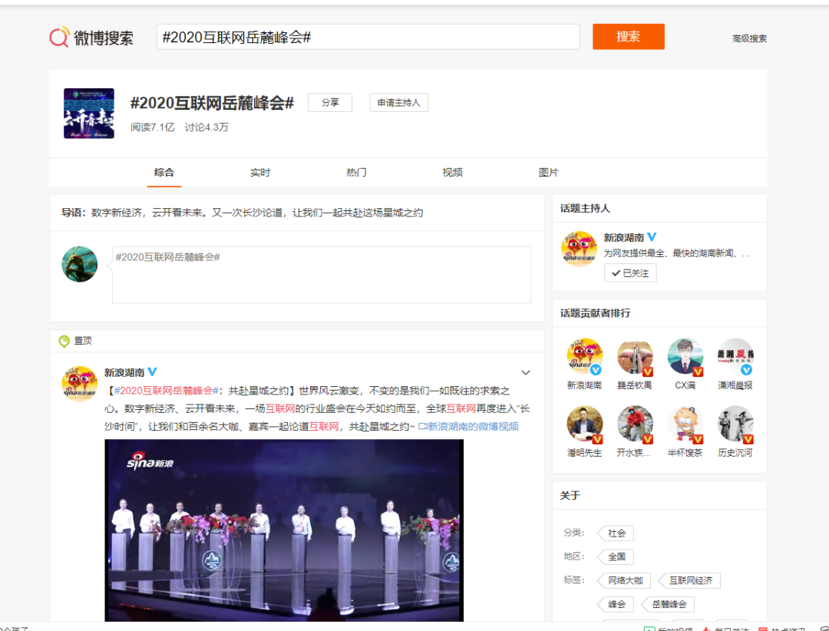The height and width of the screenshot is (631, 829).
Task: Click the 分享 share button
Action: coord(330,103)
